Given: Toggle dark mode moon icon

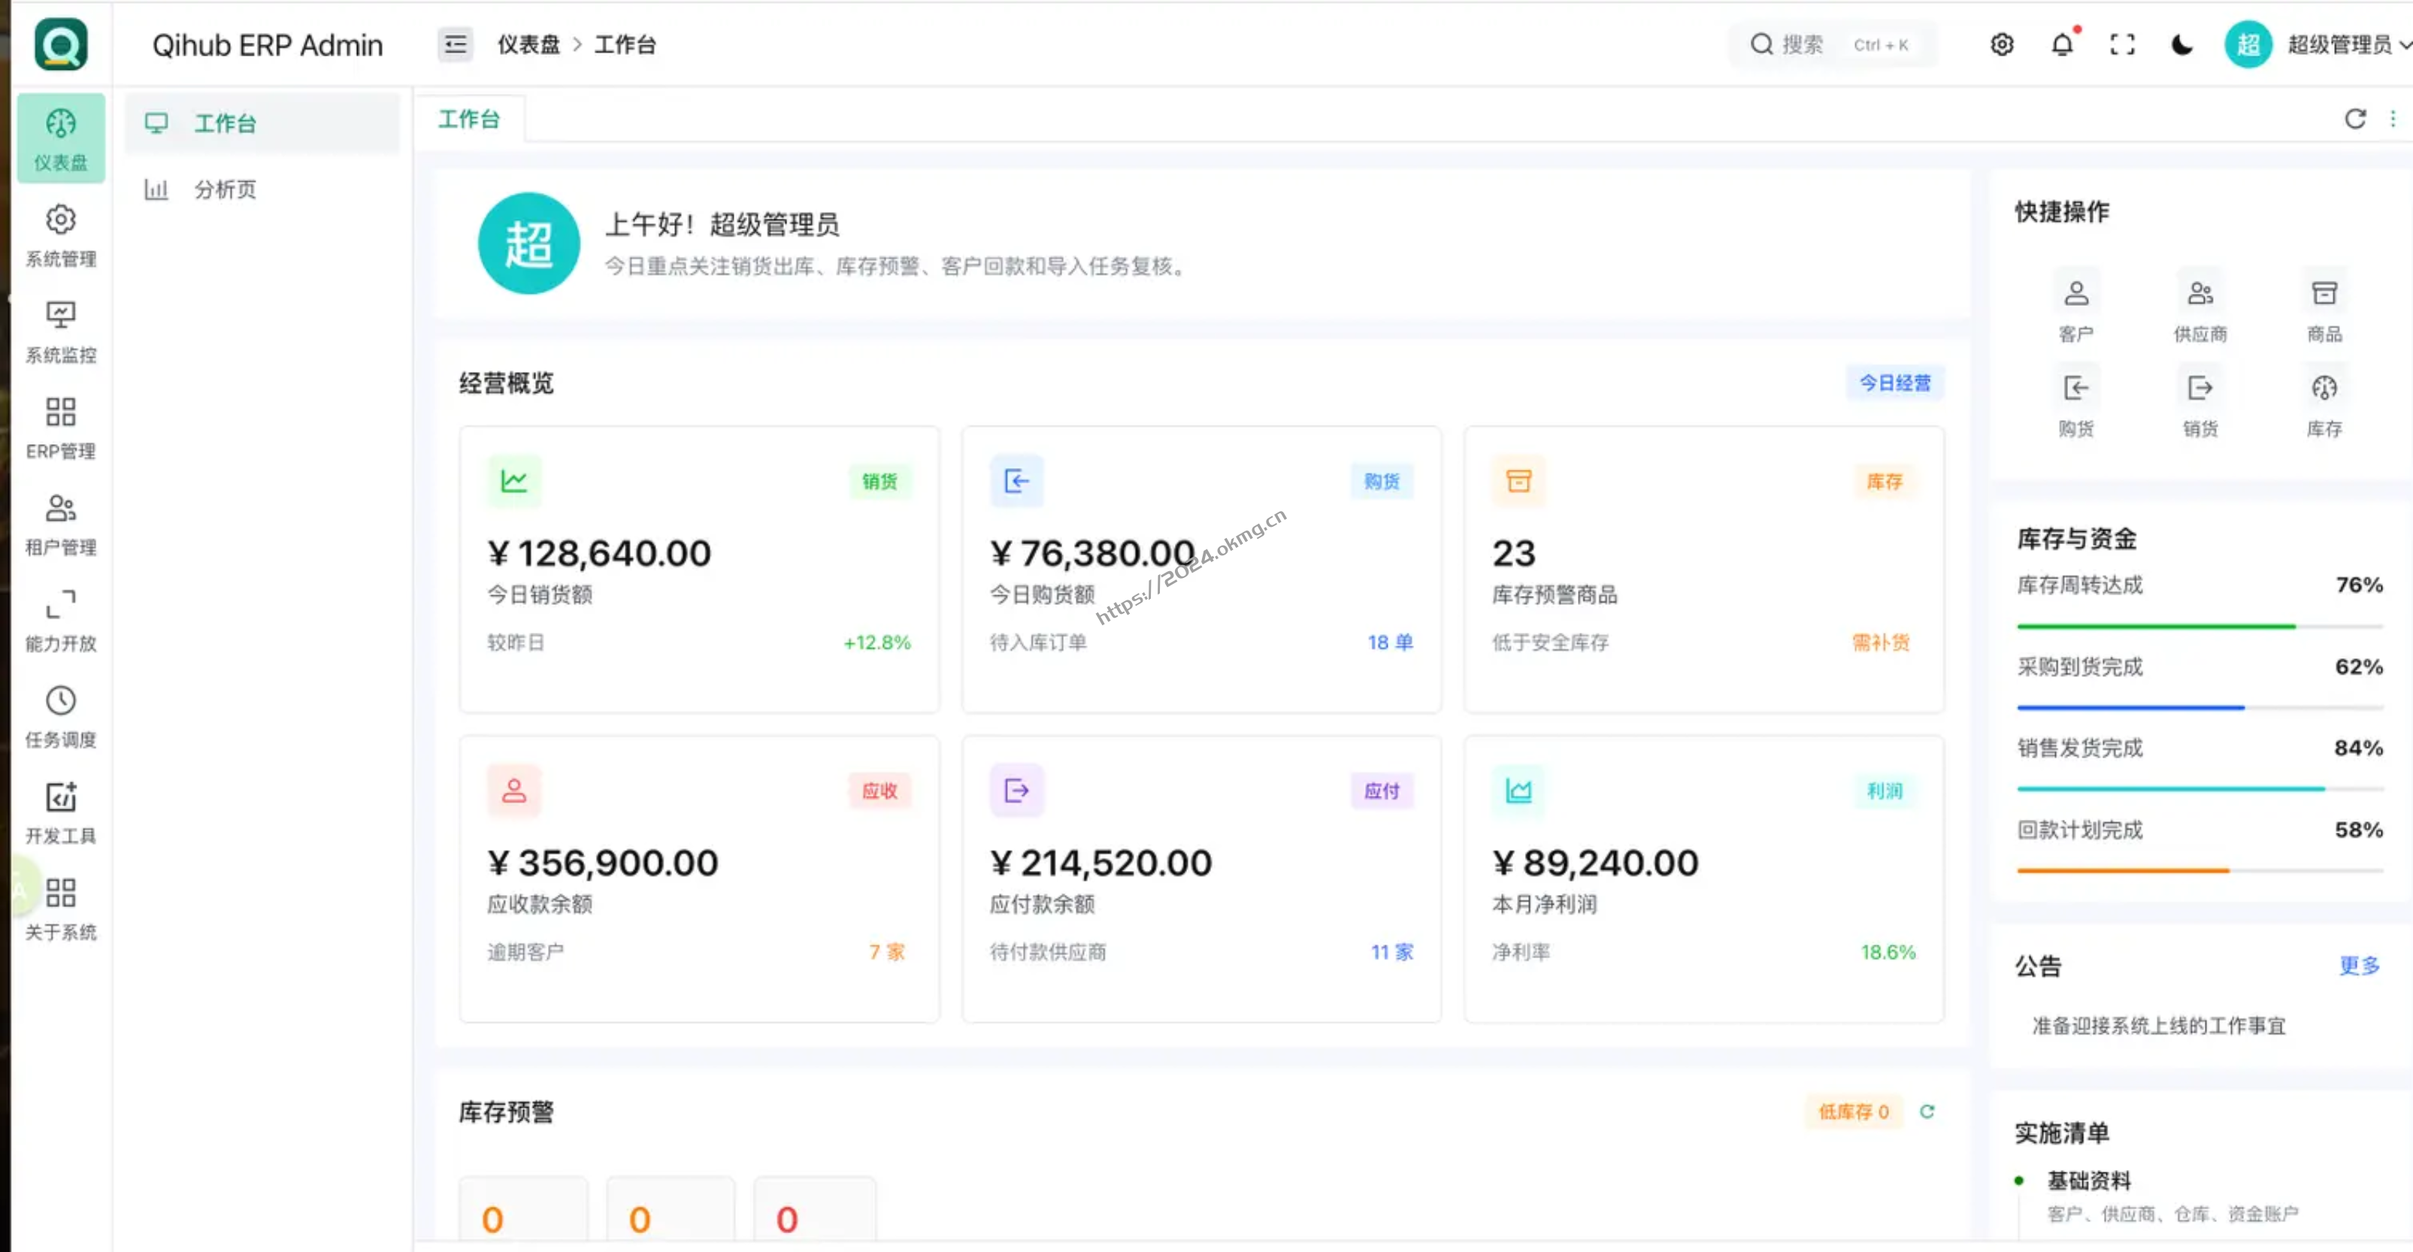Looking at the screenshot, I should [x=2181, y=44].
